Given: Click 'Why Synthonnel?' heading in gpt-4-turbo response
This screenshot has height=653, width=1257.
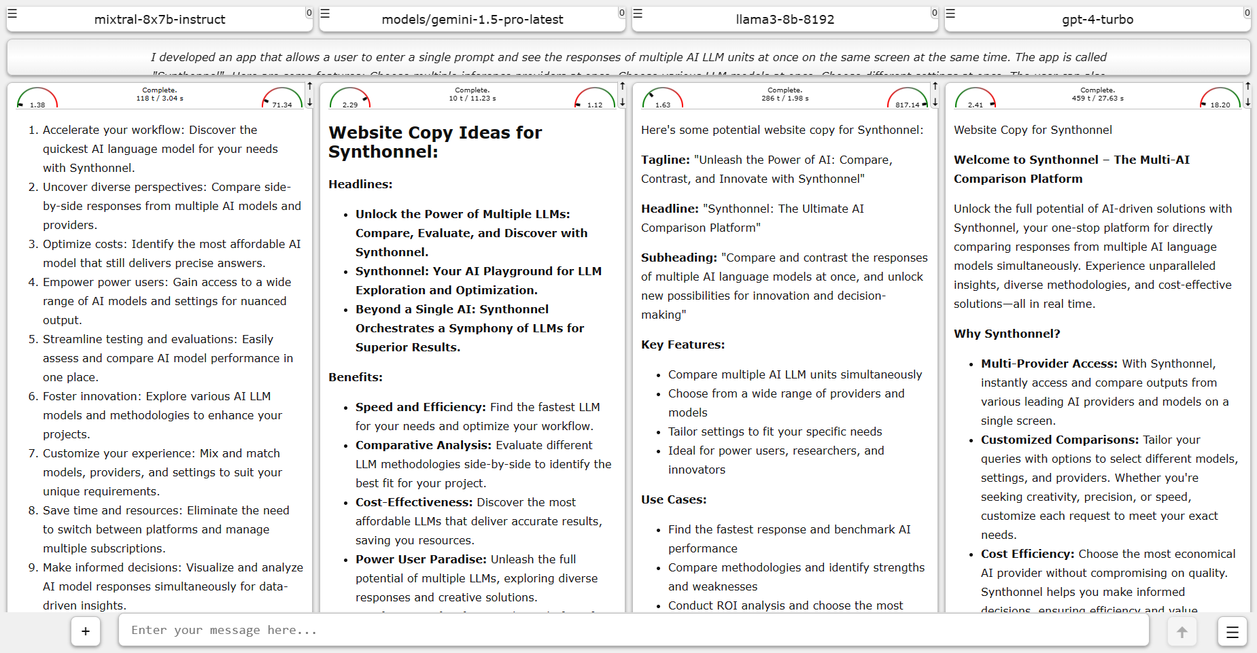Looking at the screenshot, I should click(1007, 334).
